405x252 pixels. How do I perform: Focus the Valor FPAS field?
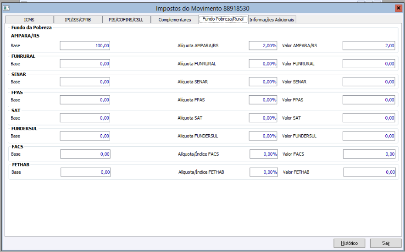tap(369, 100)
